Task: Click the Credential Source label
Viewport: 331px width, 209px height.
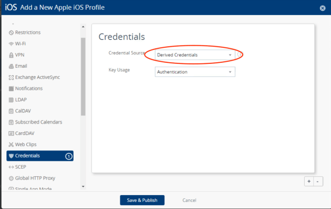Action: pos(127,53)
